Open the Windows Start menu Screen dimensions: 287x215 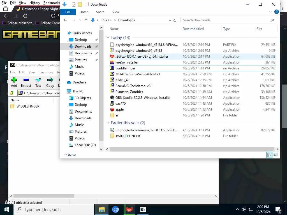click(7, 209)
